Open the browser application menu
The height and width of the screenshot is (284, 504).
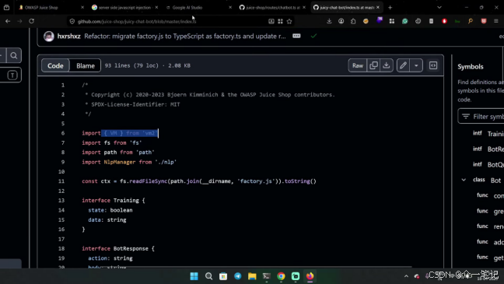click(x=496, y=21)
